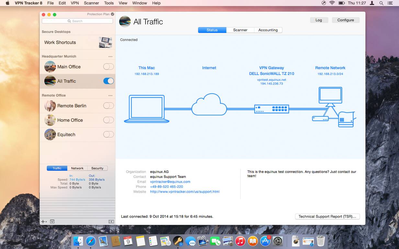
Task: Click the 744 Byte/s incoming speed value
Action: 77,179
